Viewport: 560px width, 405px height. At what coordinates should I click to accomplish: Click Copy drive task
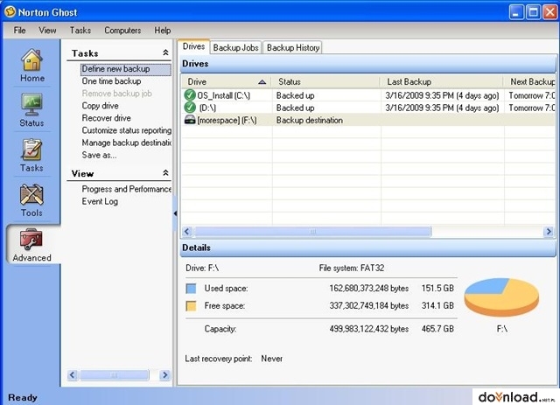[100, 106]
